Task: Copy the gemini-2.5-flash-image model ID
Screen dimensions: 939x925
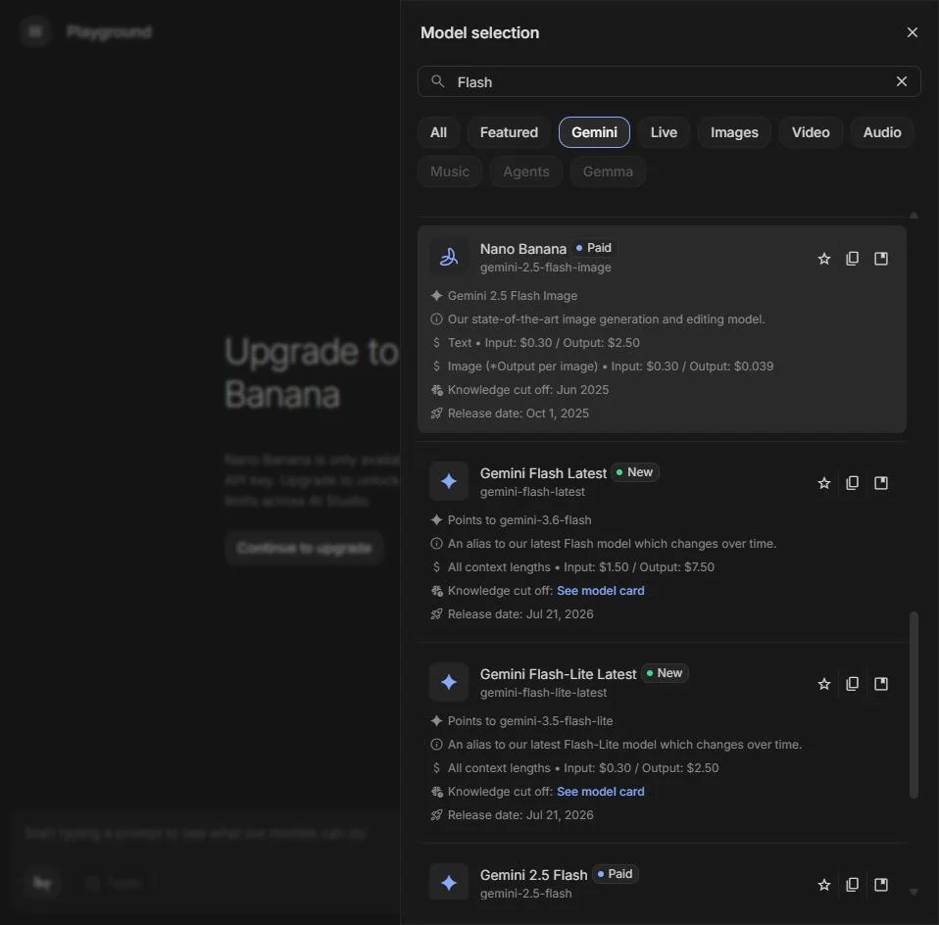Action: coord(852,259)
